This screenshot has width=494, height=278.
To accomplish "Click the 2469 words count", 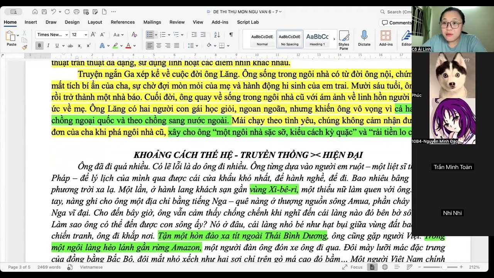I will pyautogui.click(x=49, y=267).
